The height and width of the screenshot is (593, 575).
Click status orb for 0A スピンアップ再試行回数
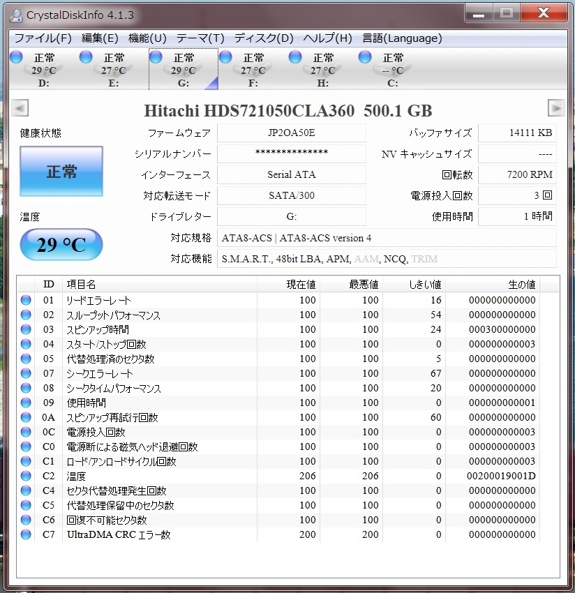(26, 417)
